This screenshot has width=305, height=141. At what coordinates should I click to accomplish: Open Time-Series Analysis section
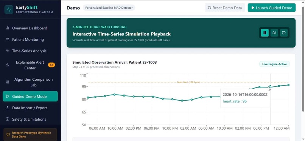(30, 51)
